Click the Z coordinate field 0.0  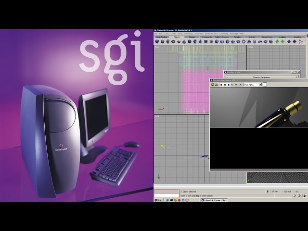click(300, 192)
